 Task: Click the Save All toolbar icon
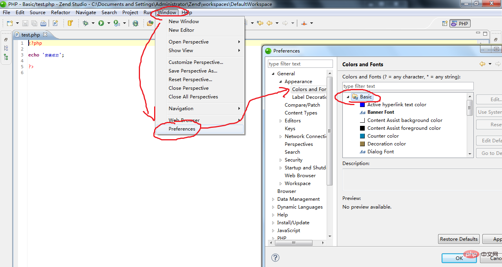point(34,23)
